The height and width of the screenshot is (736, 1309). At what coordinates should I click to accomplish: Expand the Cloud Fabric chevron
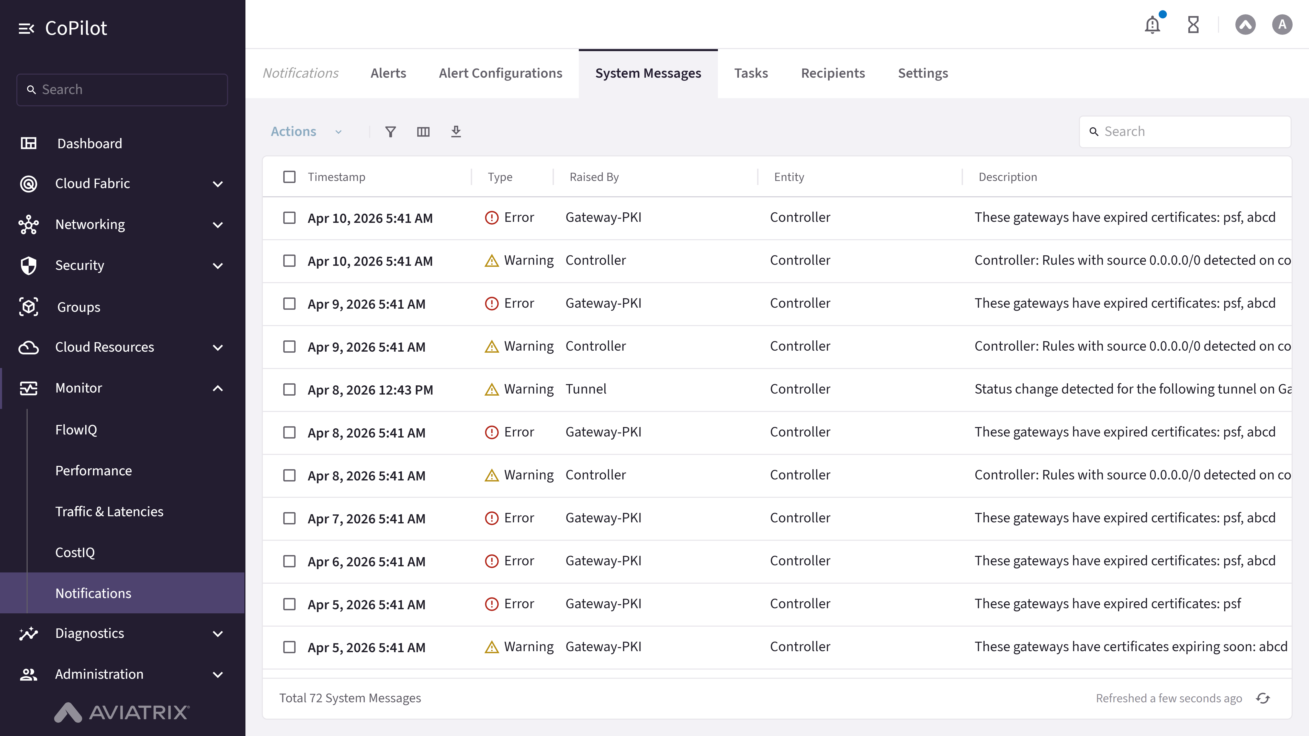(218, 184)
